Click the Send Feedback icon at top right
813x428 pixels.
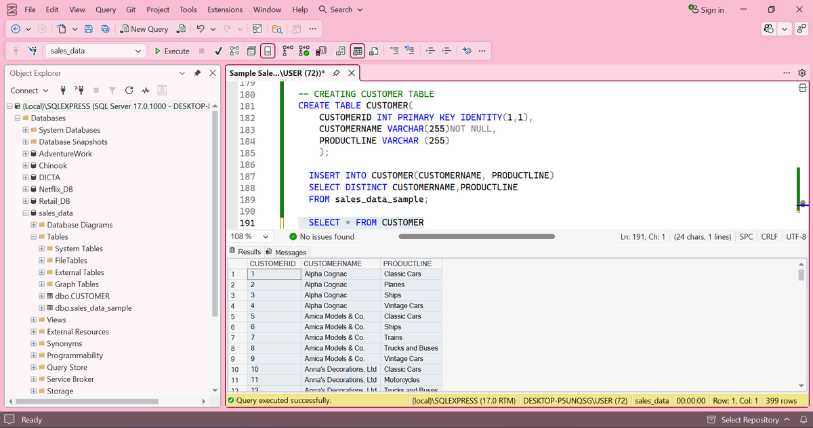tap(801, 29)
